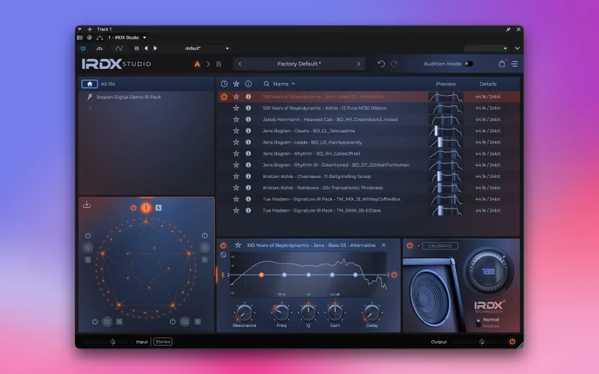Select IR slot V in the pentagon

coord(88,248)
